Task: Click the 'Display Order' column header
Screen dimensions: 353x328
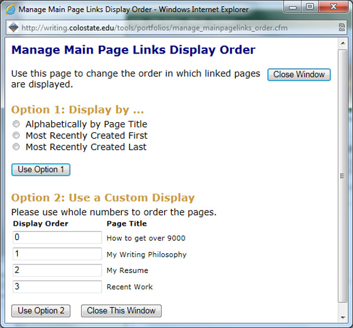Action: pos(41,223)
